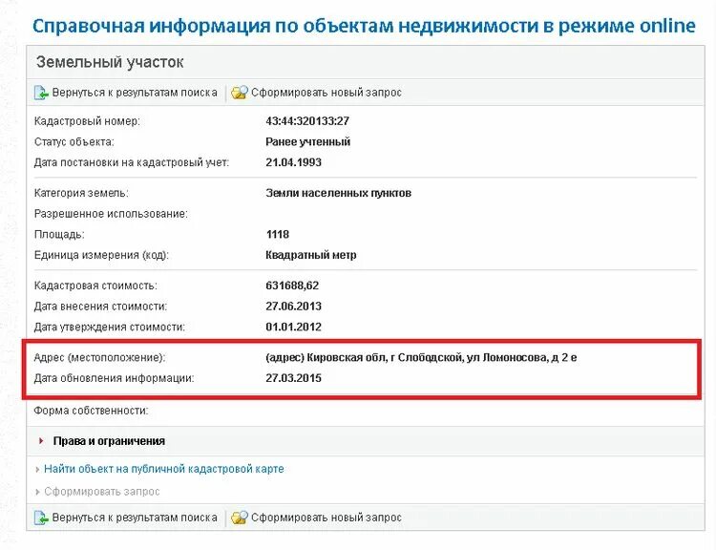Open bottom Сформировать новый запрос link
This screenshot has width=716, height=550.
coord(326,518)
